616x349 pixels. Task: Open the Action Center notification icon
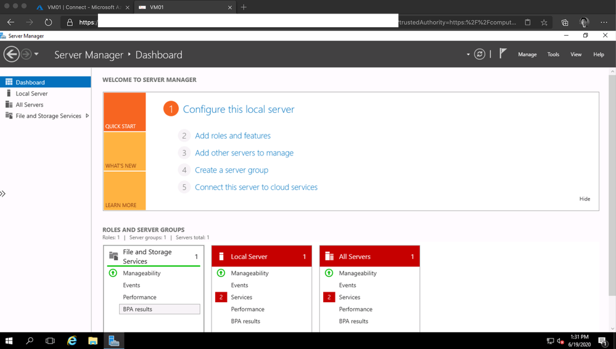click(x=602, y=341)
